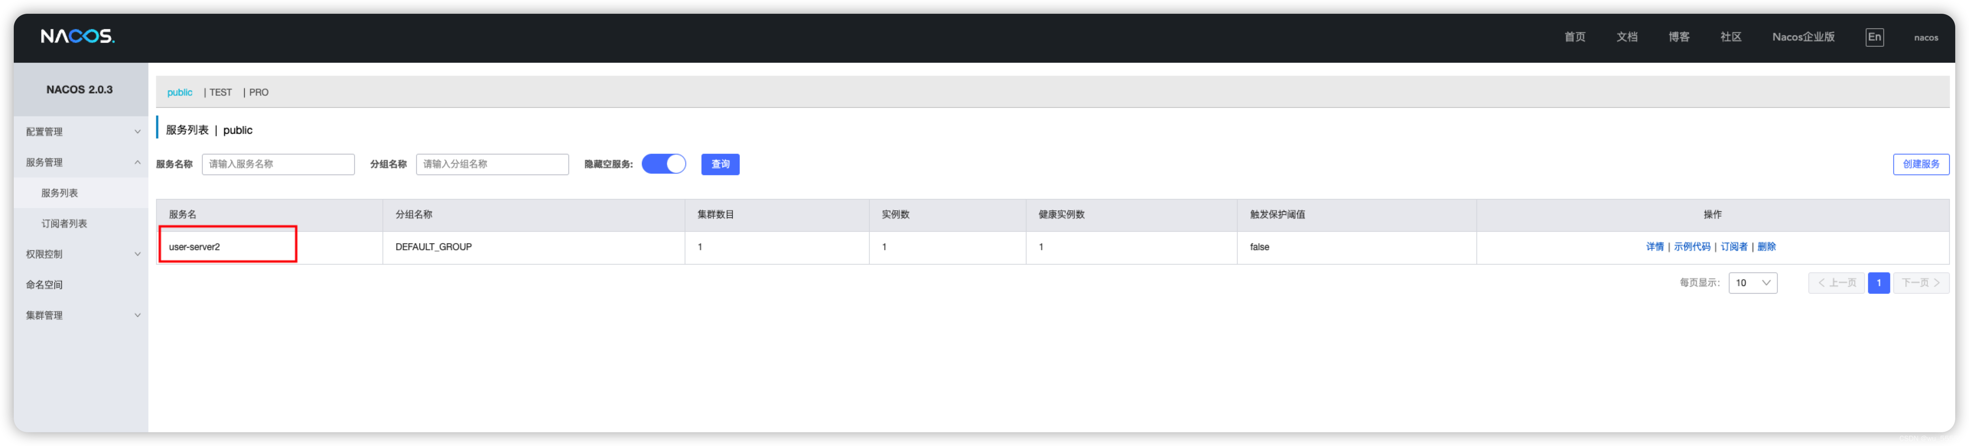The height and width of the screenshot is (446, 1969).
Task: Open the 权限控制 sidebar menu
Action: pos(81,254)
